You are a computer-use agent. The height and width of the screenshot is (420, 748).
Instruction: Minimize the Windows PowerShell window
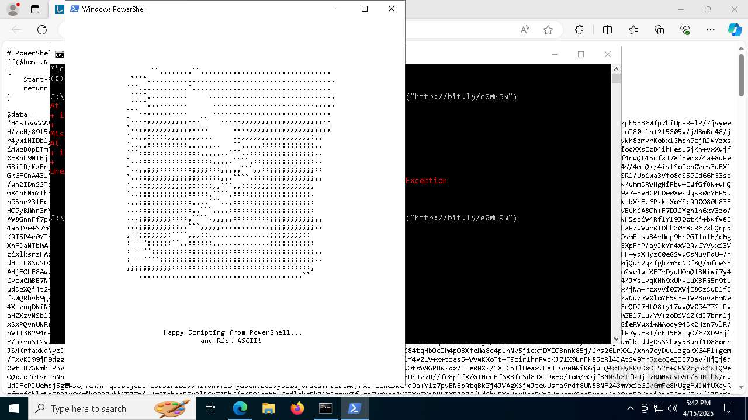click(338, 9)
